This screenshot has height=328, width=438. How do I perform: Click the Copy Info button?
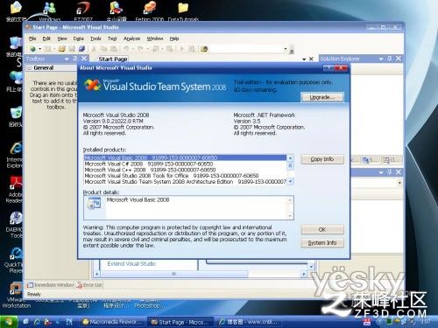point(322,159)
